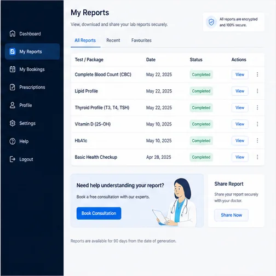Screen dimensions: 276x276
Task: Click the HbA1c test name
Action: [x=81, y=141]
